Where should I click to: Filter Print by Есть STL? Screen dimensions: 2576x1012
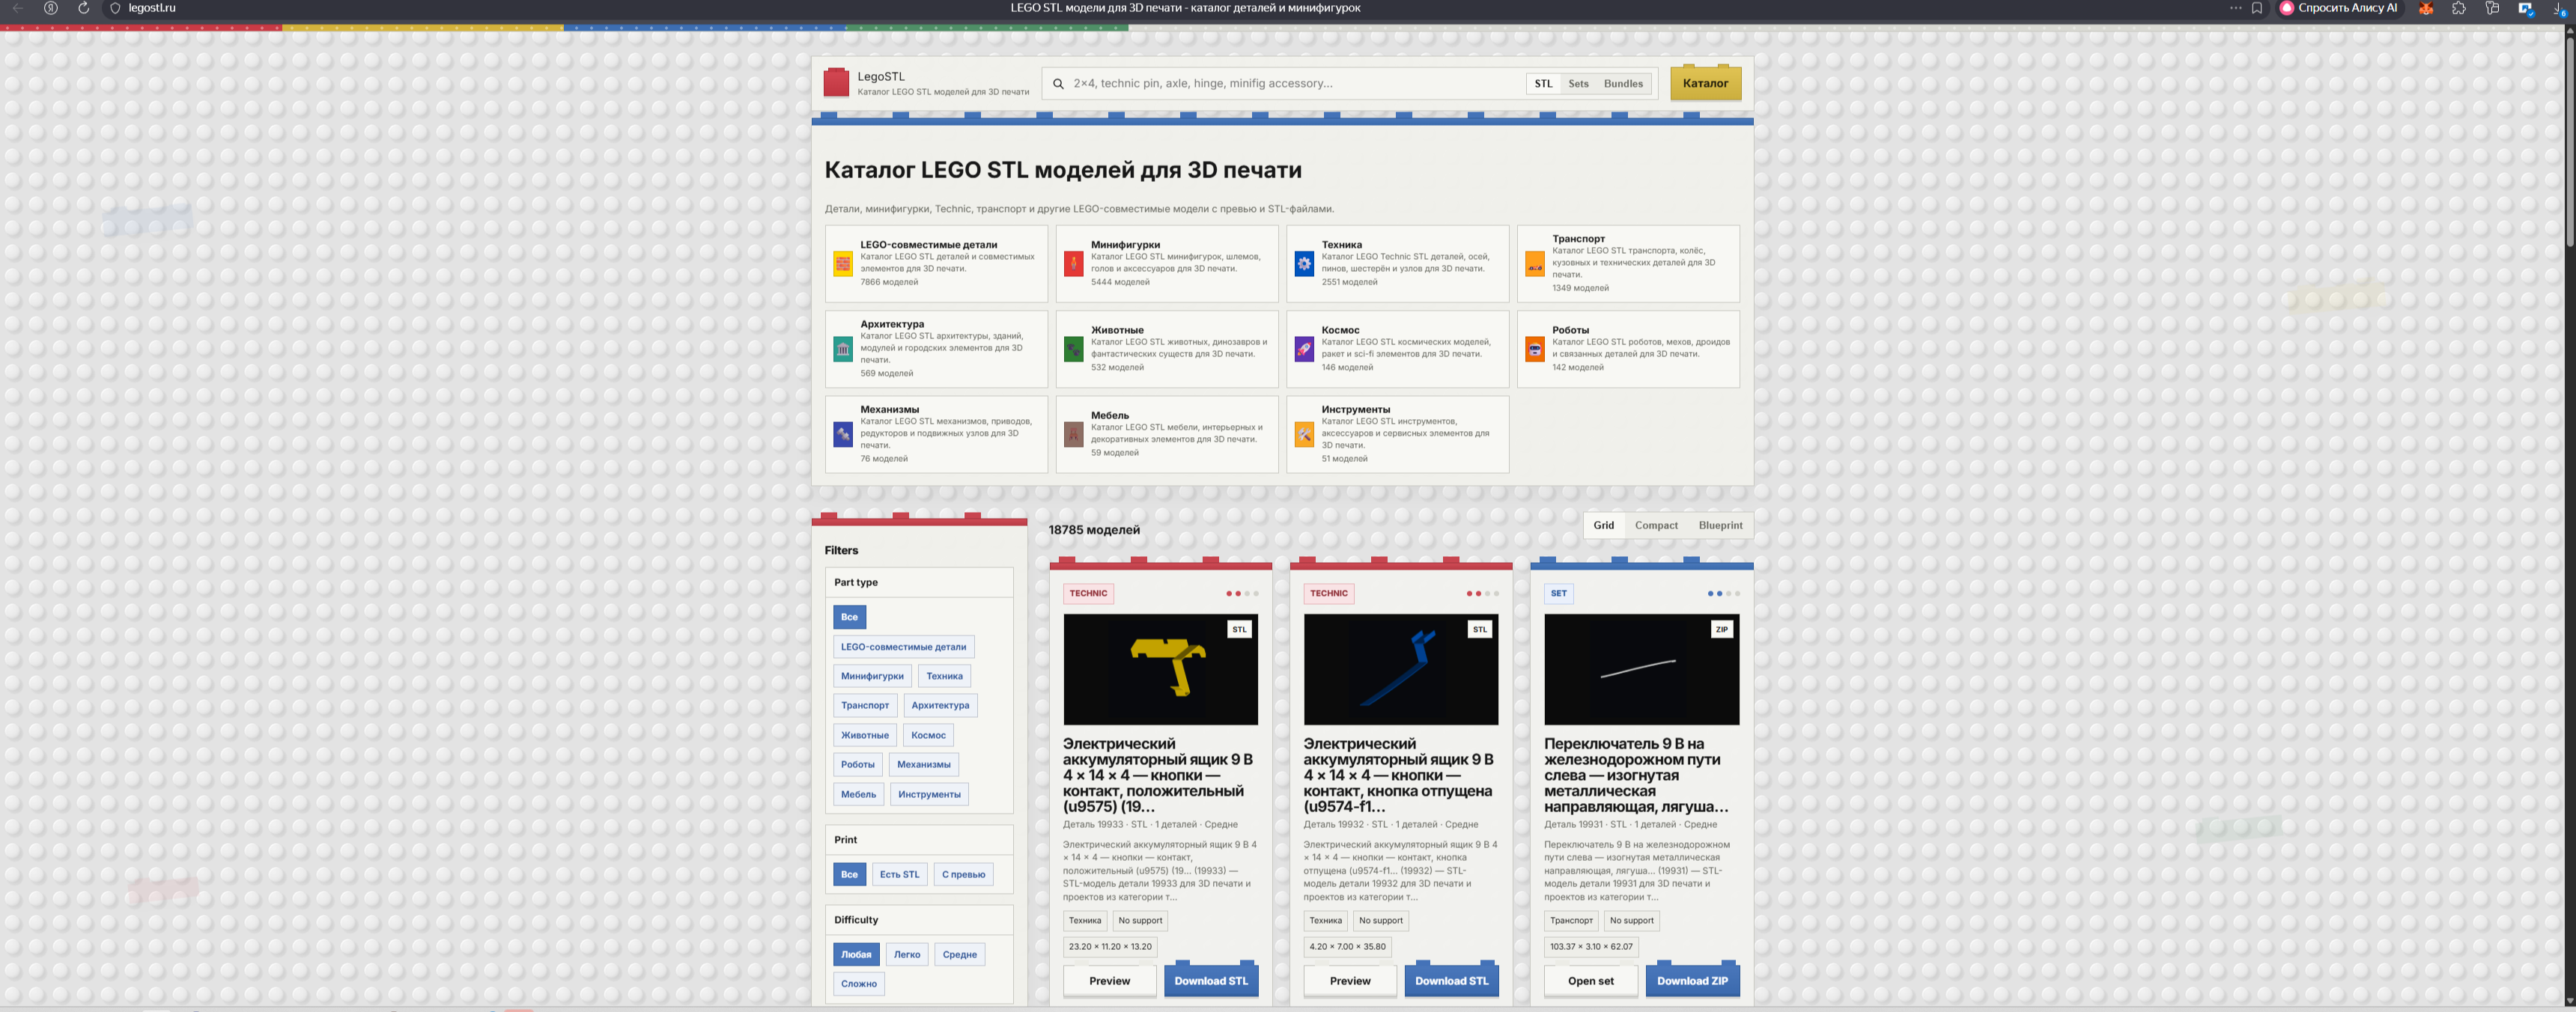click(x=899, y=874)
